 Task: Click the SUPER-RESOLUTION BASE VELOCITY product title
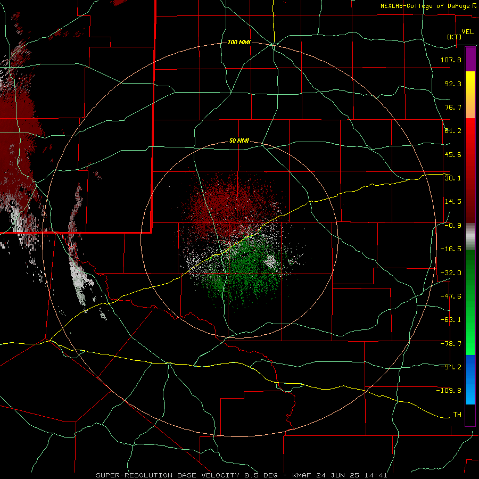(x=168, y=475)
